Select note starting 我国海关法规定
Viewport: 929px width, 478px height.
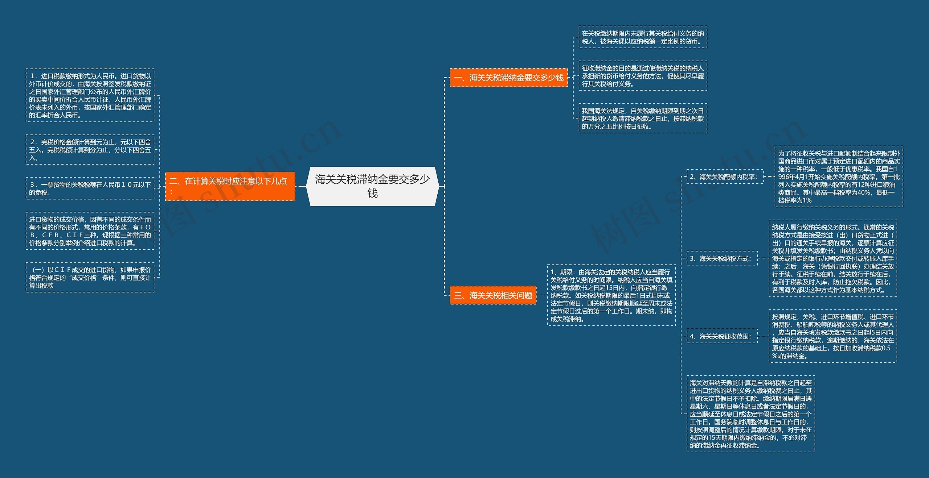coord(642,119)
